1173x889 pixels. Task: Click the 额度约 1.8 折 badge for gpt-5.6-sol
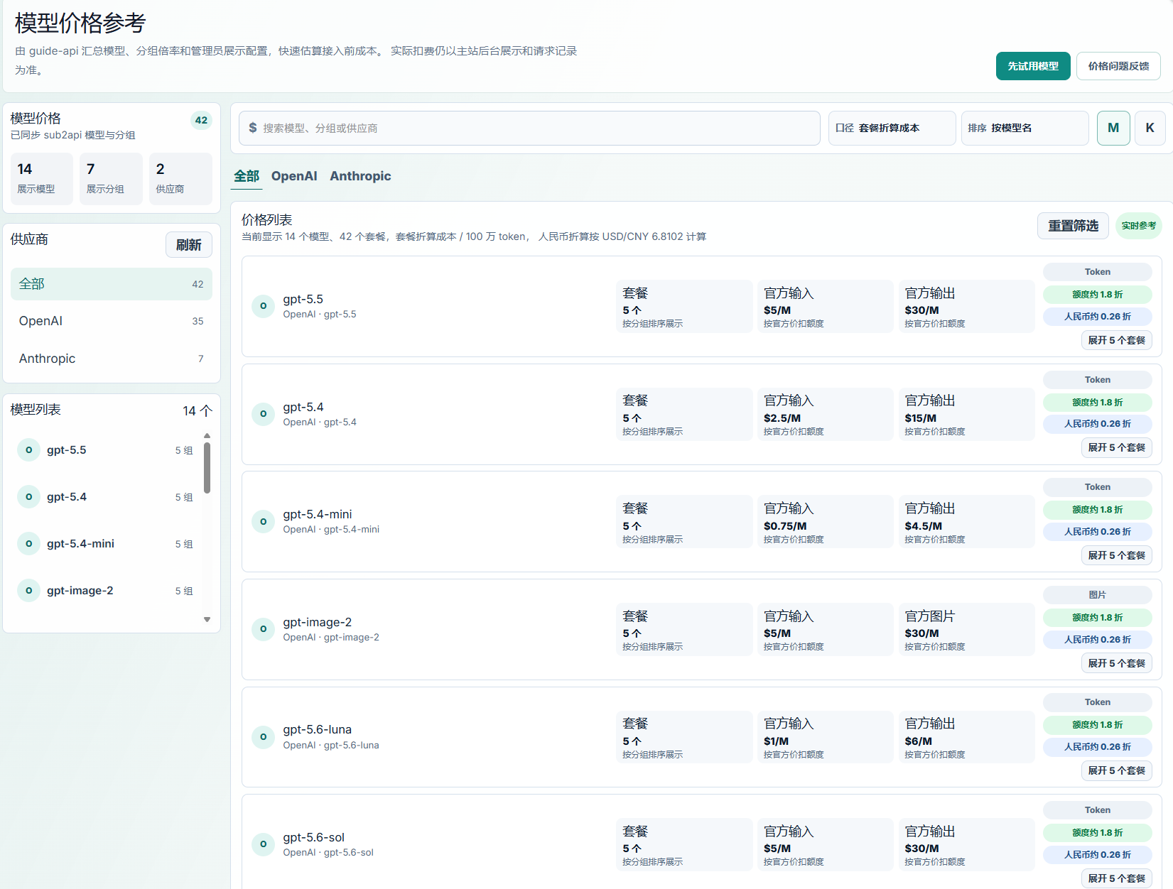pos(1098,833)
